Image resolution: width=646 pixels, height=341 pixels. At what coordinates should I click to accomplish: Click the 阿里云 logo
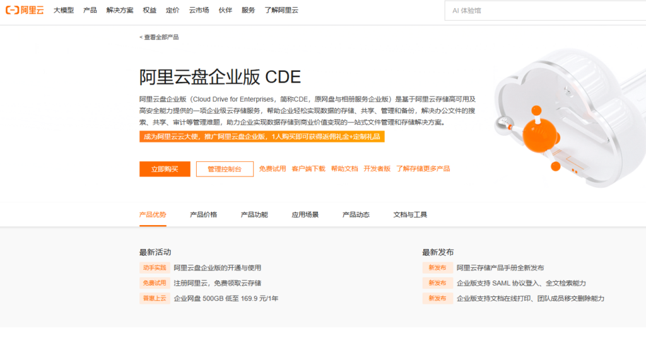[25, 10]
